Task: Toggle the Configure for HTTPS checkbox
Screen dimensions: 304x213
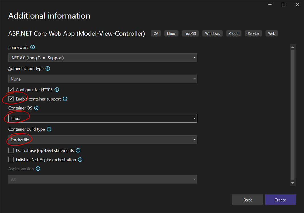Action: click(11, 89)
